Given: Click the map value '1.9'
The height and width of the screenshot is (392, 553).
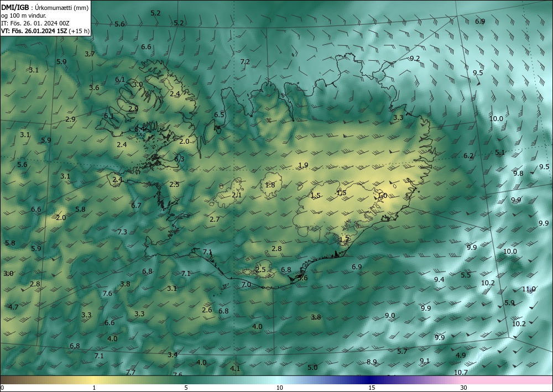Looking at the screenshot, I should (x=303, y=165).
